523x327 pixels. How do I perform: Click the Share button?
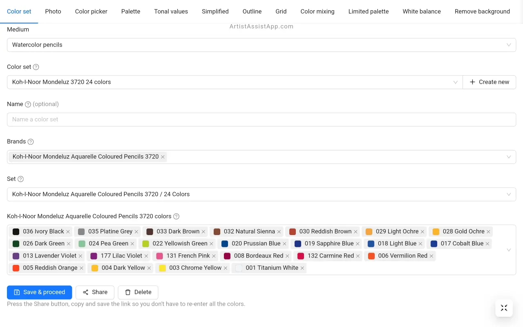pyautogui.click(x=95, y=292)
